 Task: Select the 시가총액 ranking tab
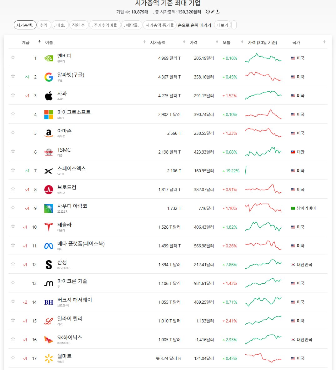click(25, 25)
